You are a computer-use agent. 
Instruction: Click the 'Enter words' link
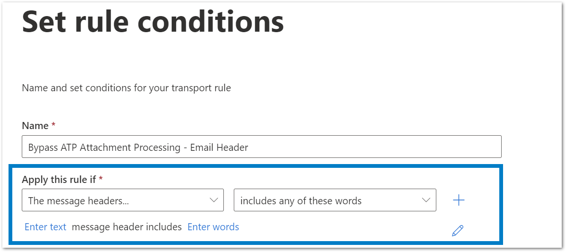pyautogui.click(x=213, y=227)
